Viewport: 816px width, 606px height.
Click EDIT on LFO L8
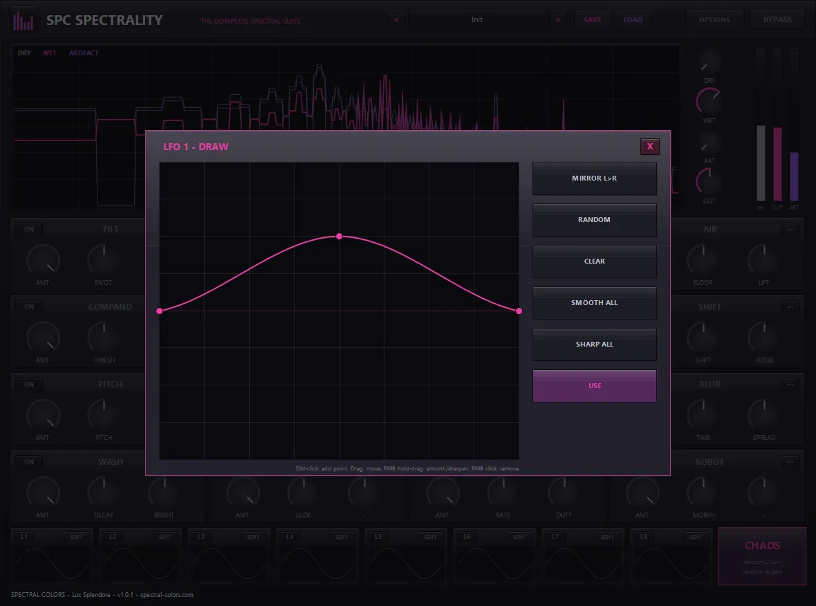(696, 537)
